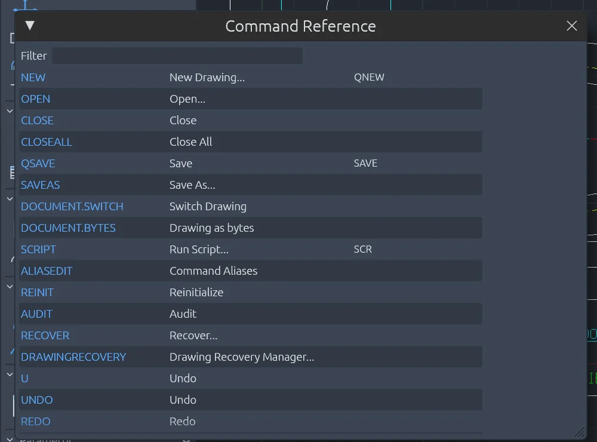Select the 'Close All' description text
This screenshot has width=597, height=442.
[x=191, y=142]
